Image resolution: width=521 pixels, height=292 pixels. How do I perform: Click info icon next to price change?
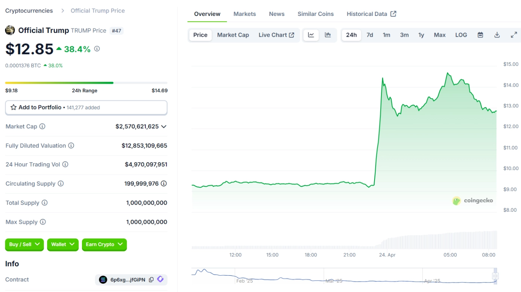[97, 49]
